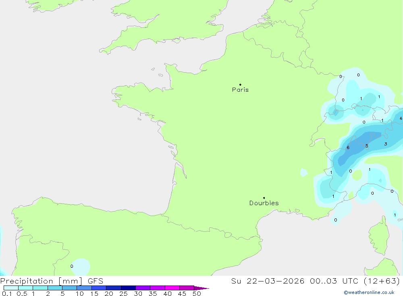Click the legend label 50

click(197, 294)
